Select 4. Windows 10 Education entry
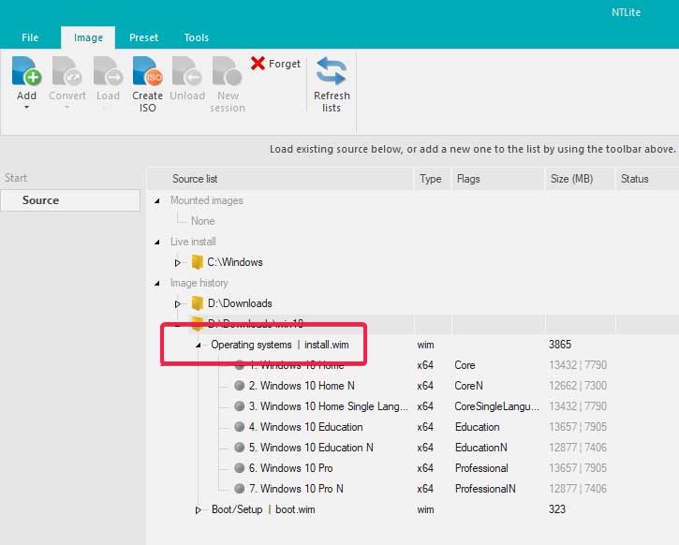 [x=305, y=427]
